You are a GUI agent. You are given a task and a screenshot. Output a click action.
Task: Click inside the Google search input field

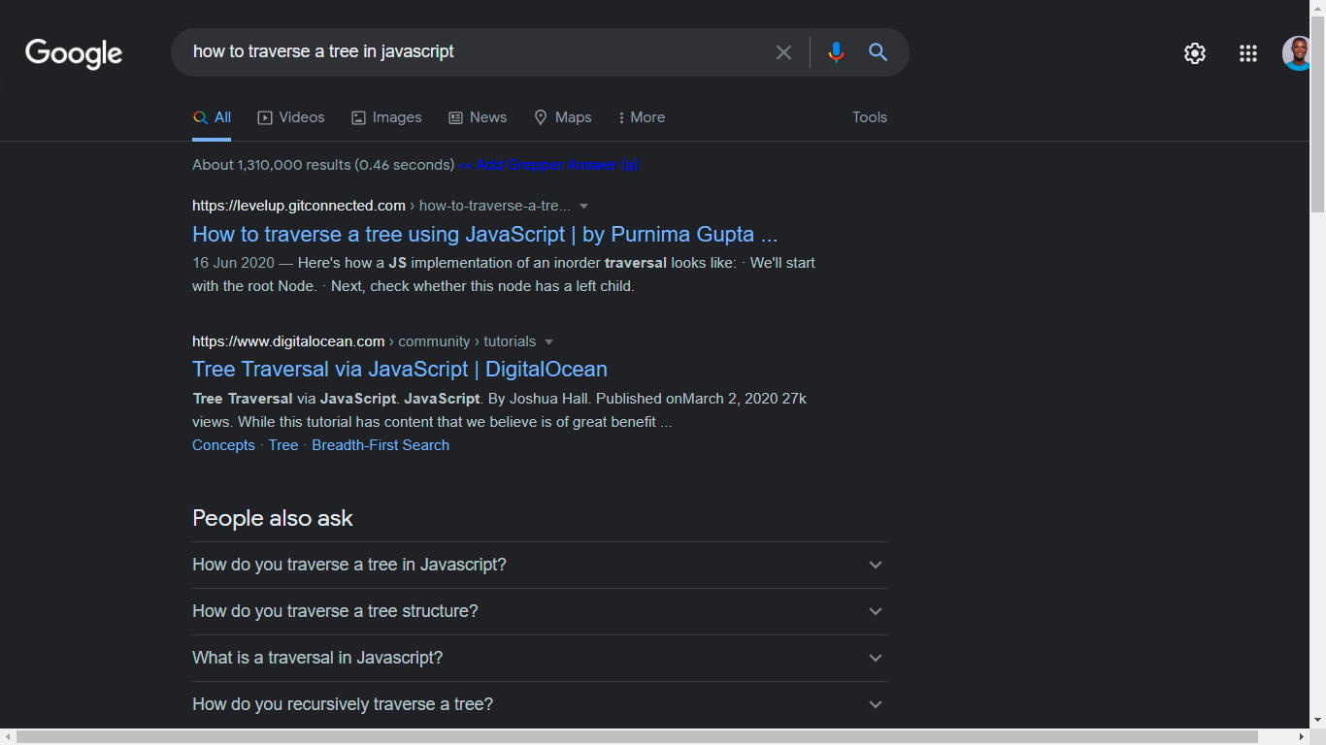476,52
